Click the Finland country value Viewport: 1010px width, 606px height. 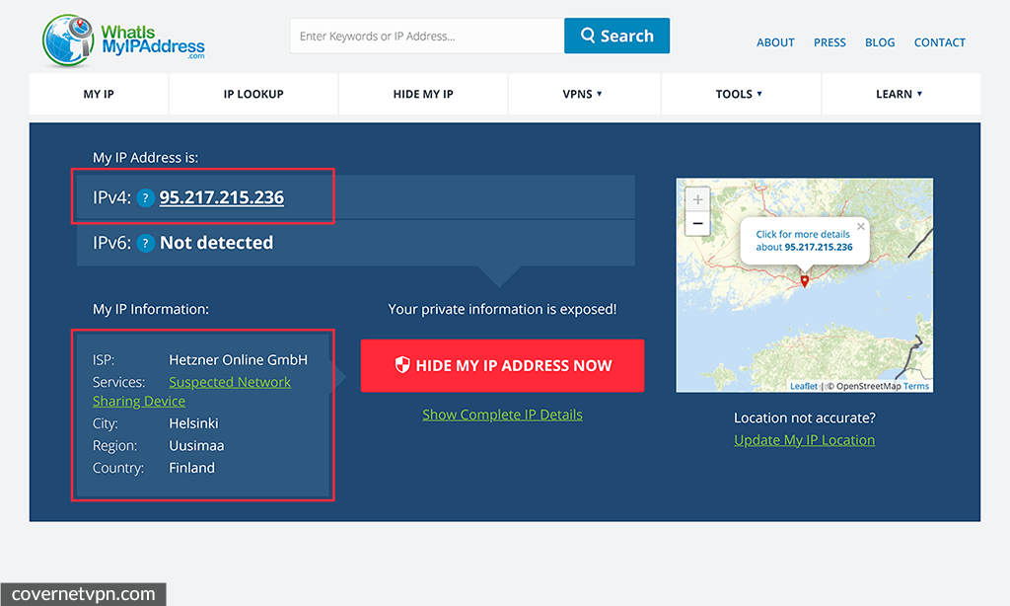tap(192, 468)
